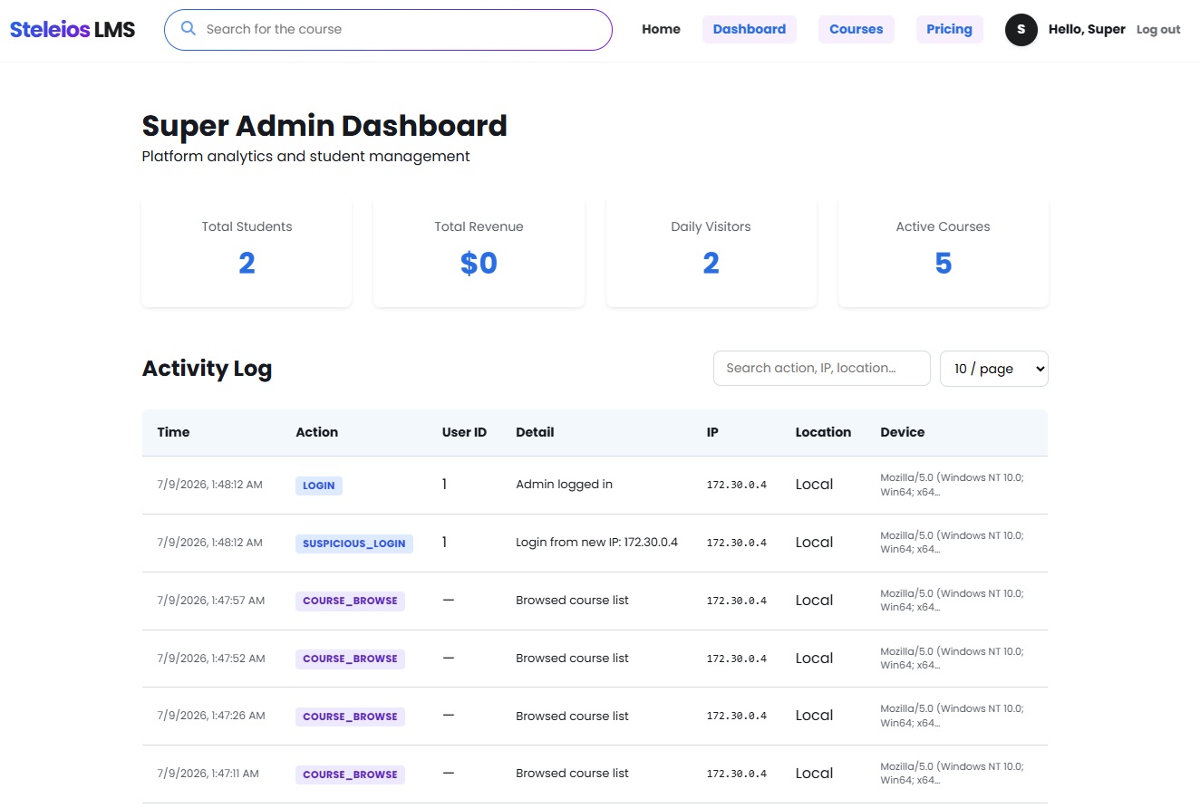1200x808 pixels.
Task: Click COURSE_BROWSE badge at 1:47:57 AM
Action: pyautogui.click(x=350, y=601)
